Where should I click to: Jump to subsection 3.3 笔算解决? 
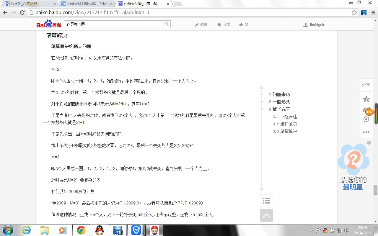285,132
